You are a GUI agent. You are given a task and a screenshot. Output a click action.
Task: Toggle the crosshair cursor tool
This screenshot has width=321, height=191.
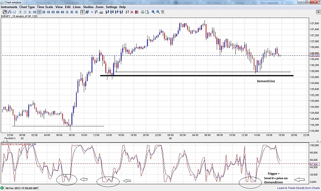tap(82, 12)
